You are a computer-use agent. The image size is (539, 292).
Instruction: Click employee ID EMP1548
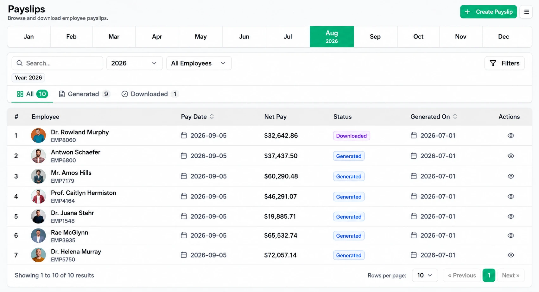click(63, 221)
